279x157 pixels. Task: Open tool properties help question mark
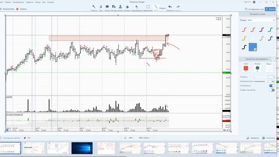(273, 59)
